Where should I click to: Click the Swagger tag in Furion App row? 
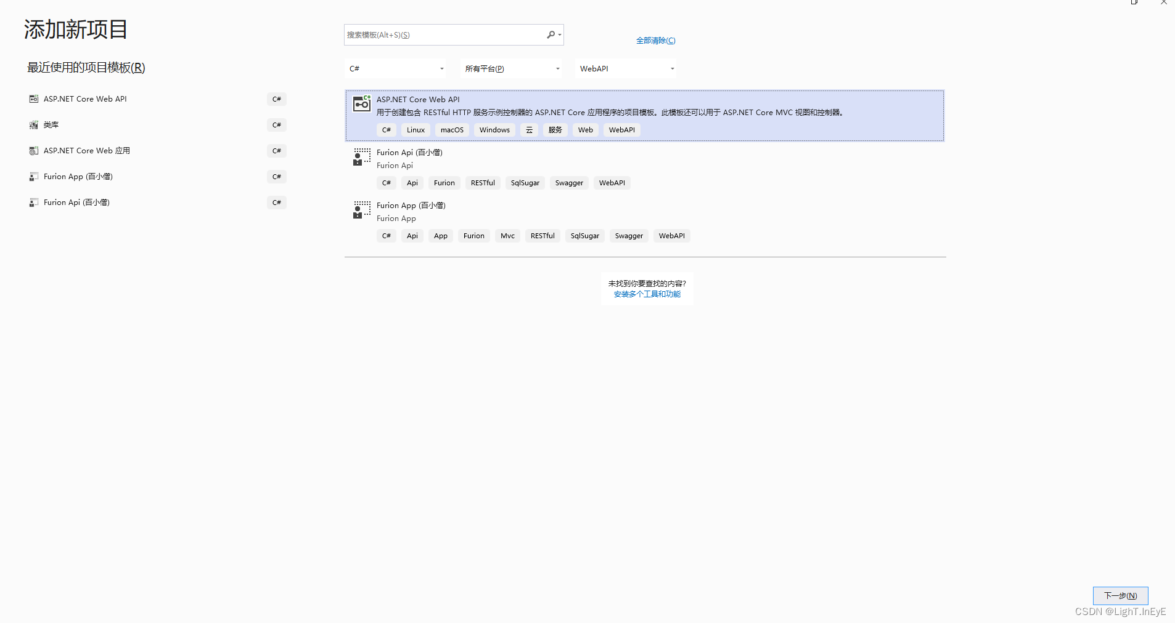pos(629,236)
